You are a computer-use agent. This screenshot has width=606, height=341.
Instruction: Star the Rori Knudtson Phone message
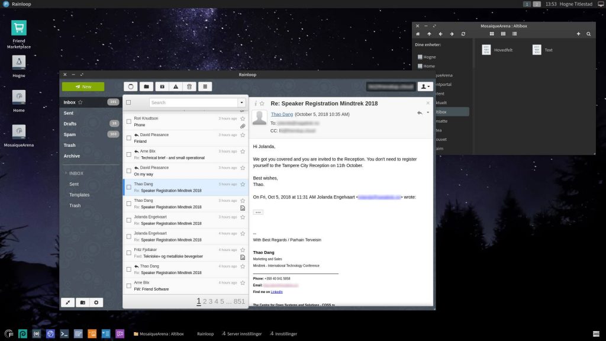(243, 118)
